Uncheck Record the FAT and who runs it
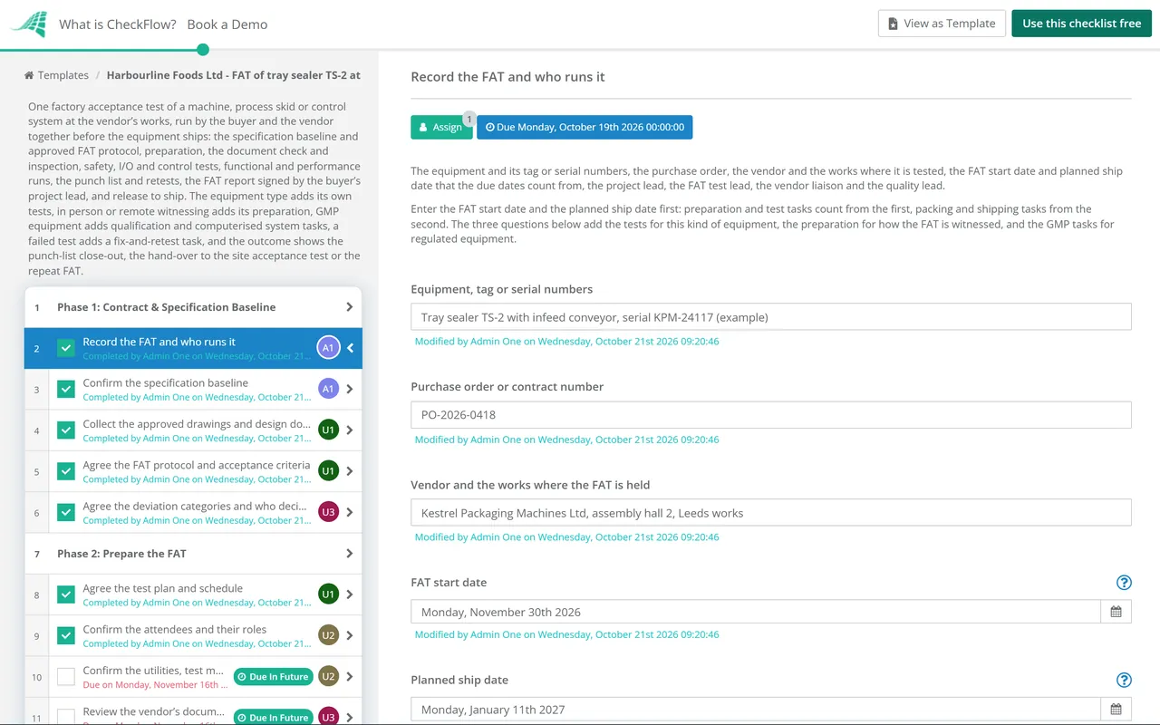This screenshot has width=1160, height=725. pyautogui.click(x=66, y=348)
